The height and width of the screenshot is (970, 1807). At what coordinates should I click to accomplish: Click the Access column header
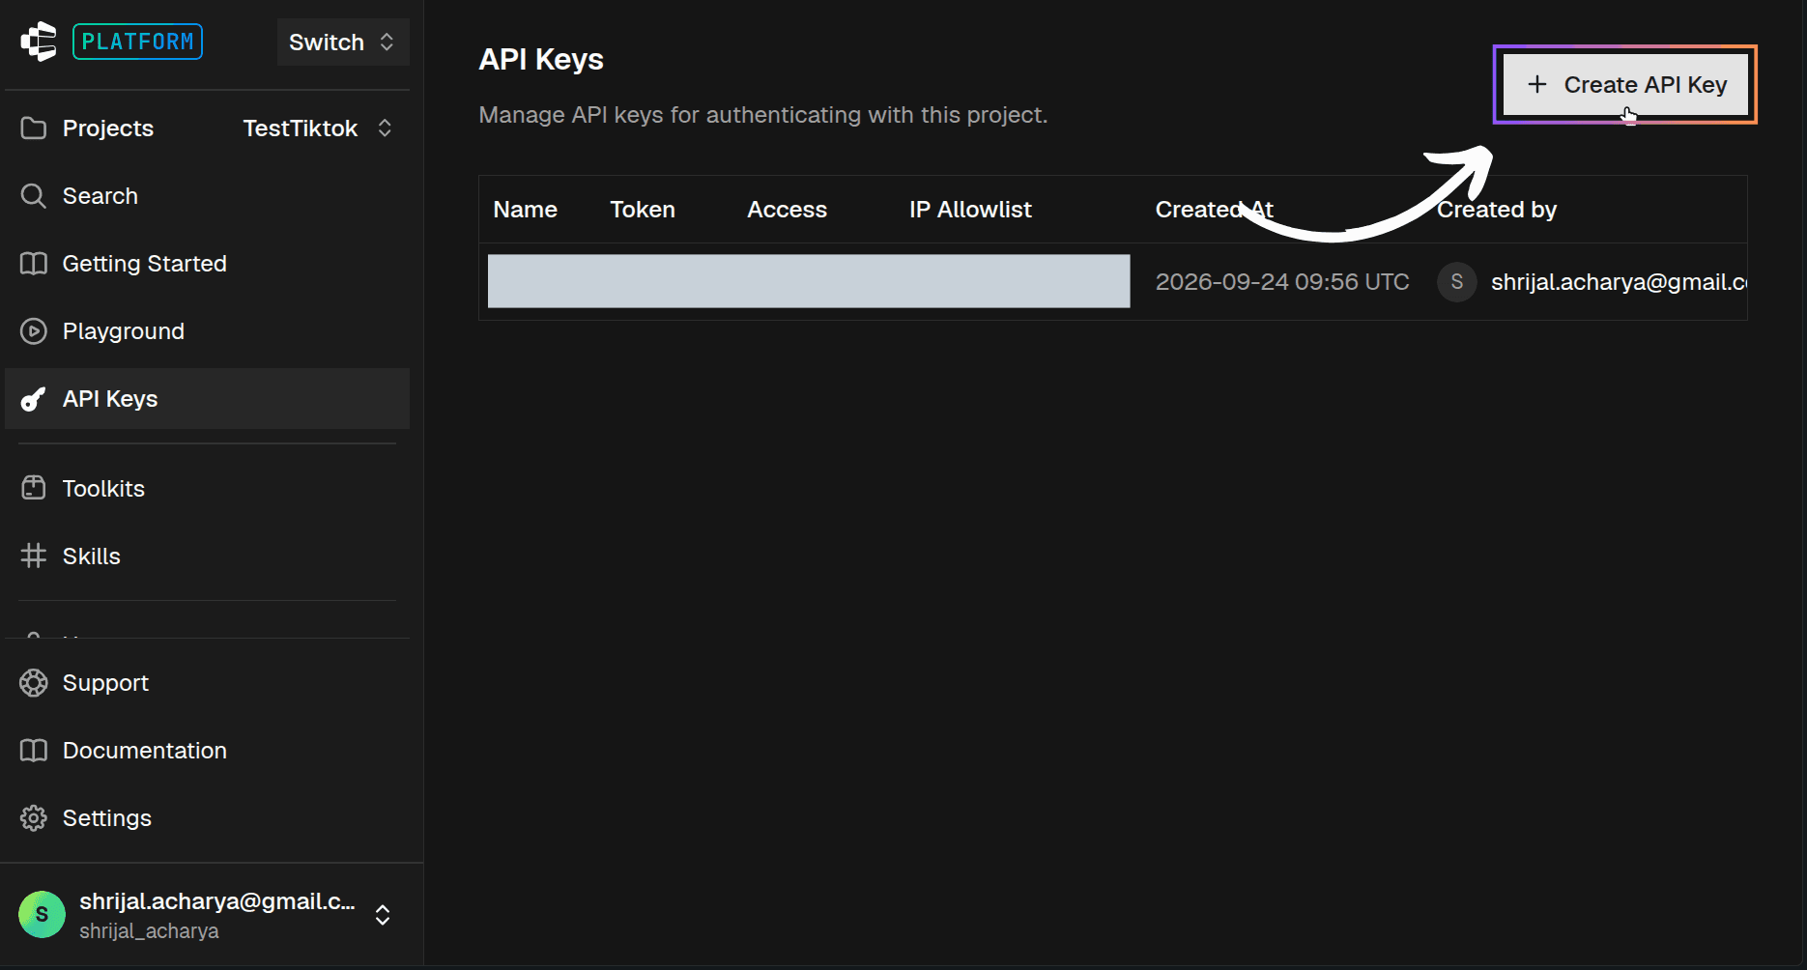click(787, 210)
